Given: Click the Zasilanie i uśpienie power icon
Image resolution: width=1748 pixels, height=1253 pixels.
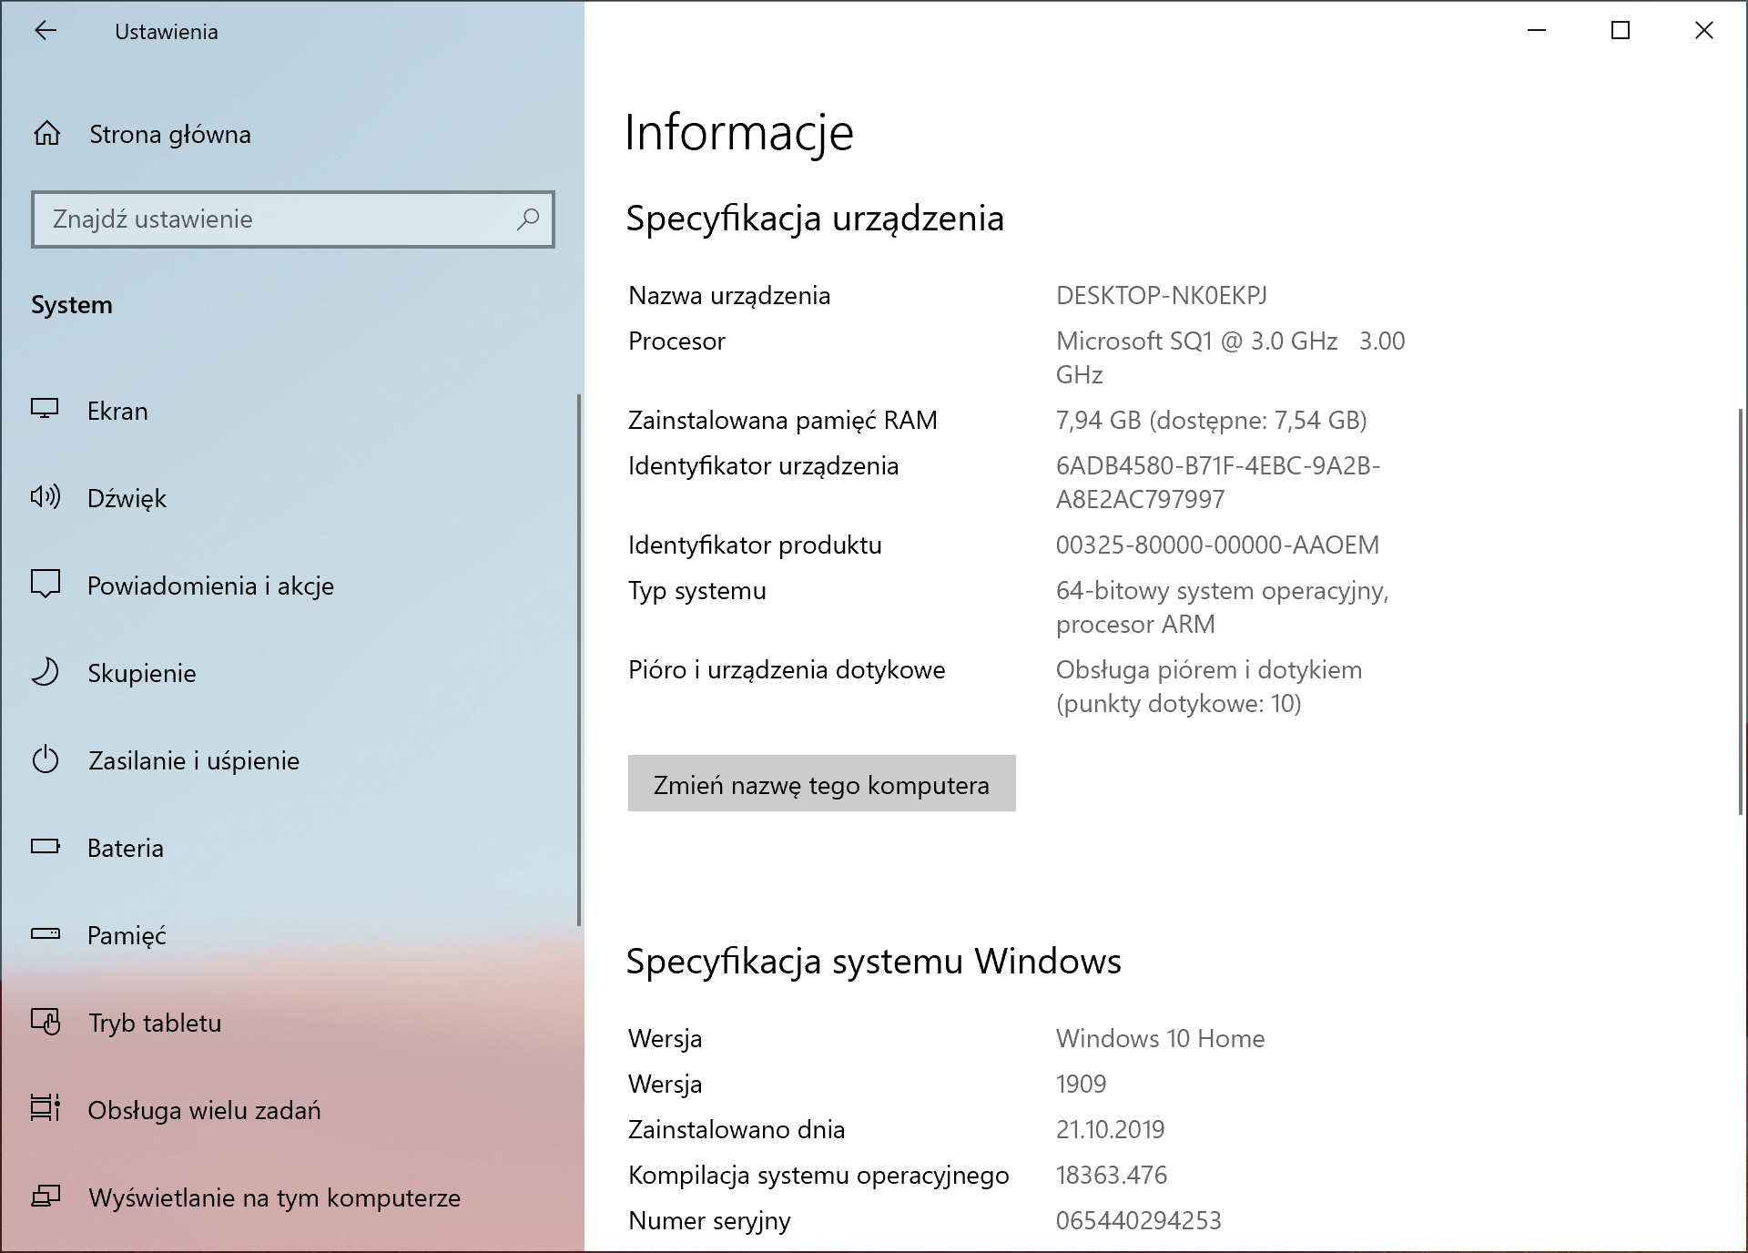Looking at the screenshot, I should 46,760.
